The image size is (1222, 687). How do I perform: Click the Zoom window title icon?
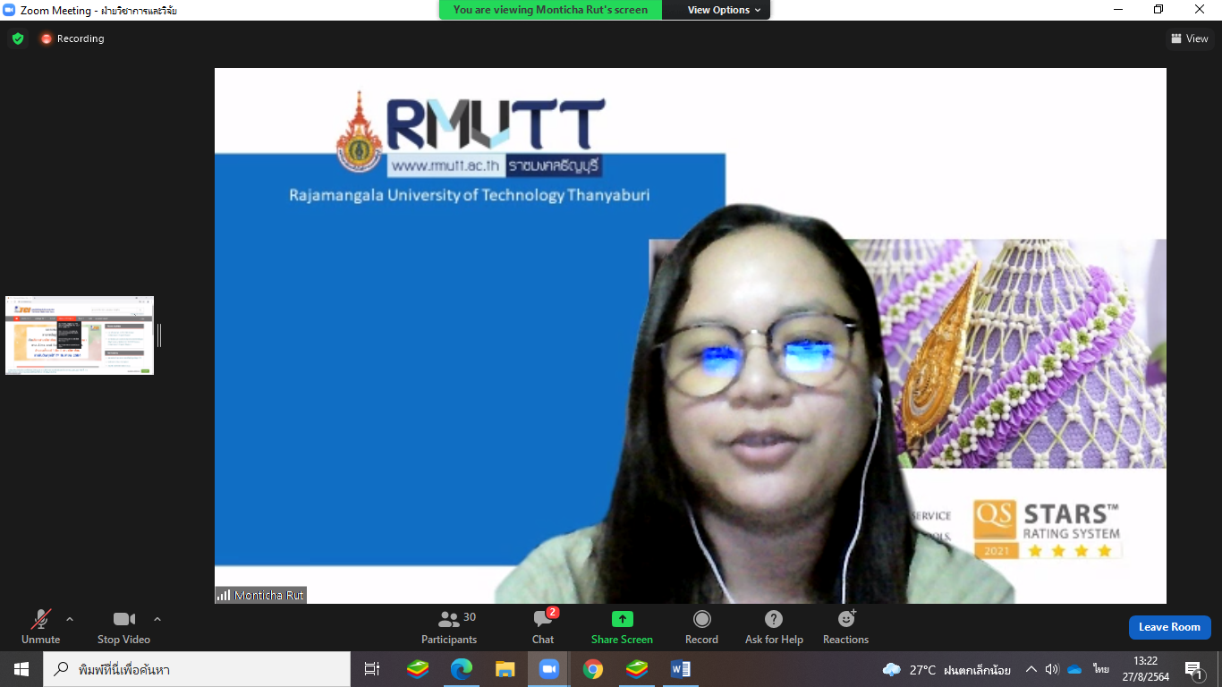tap(10, 10)
